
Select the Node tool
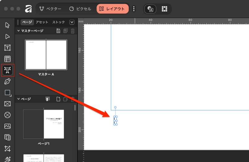[x=7, y=36]
